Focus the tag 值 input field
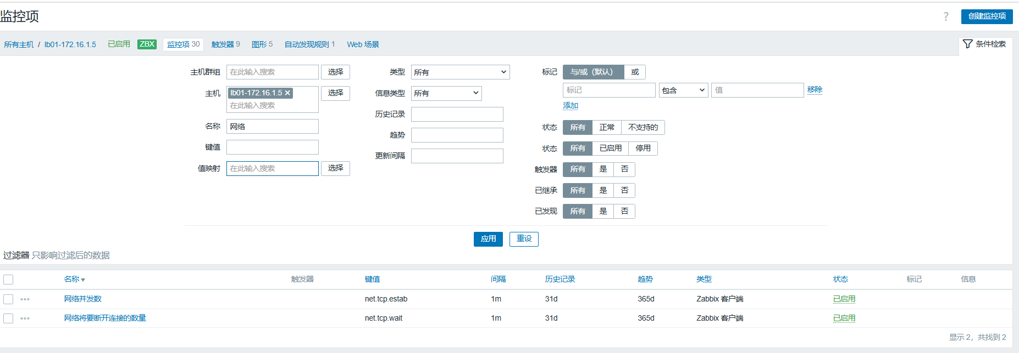 757,90
